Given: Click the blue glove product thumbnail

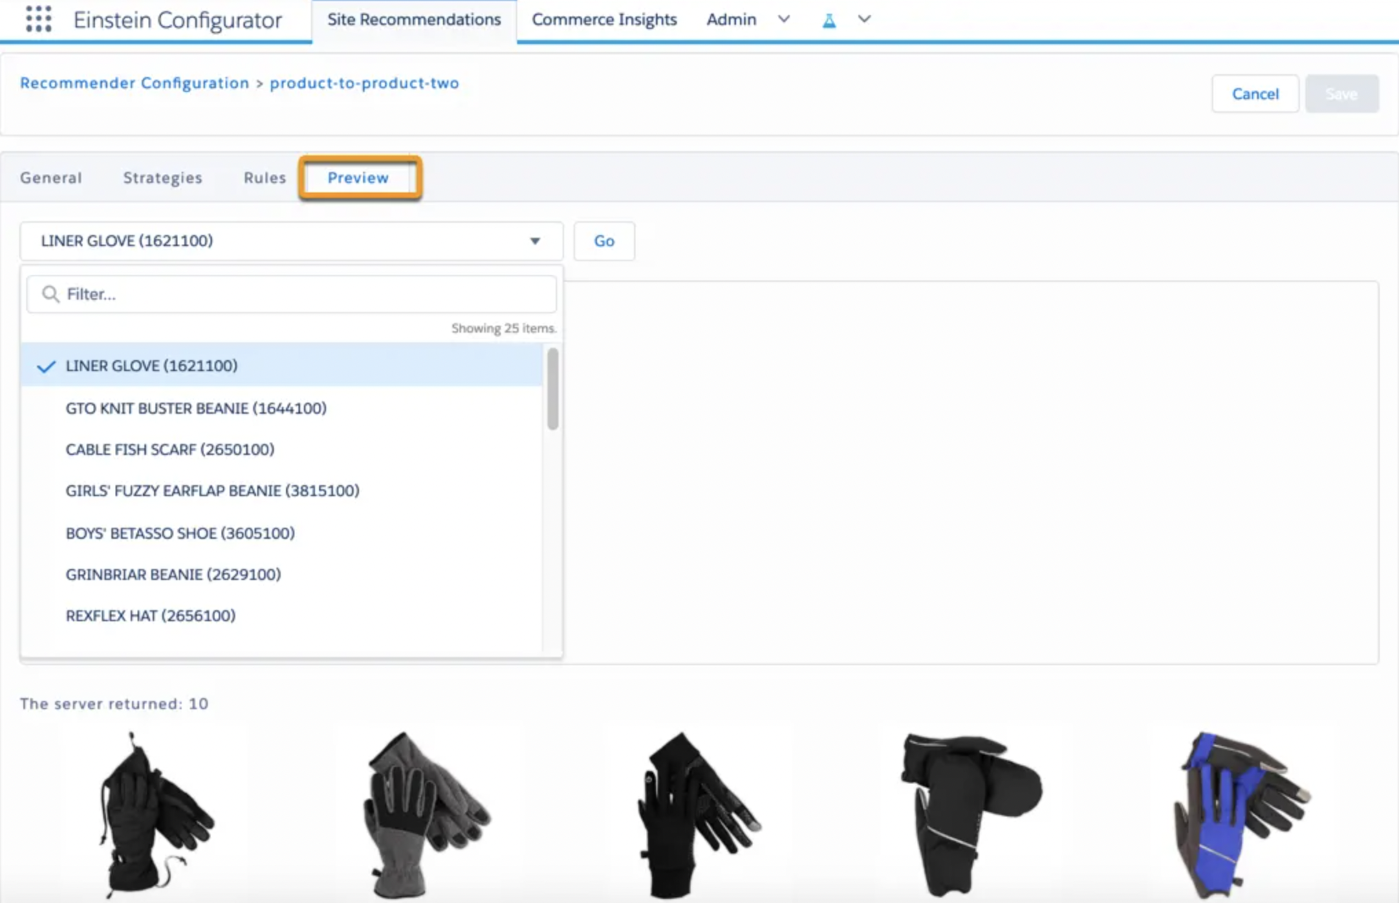Looking at the screenshot, I should (1244, 815).
